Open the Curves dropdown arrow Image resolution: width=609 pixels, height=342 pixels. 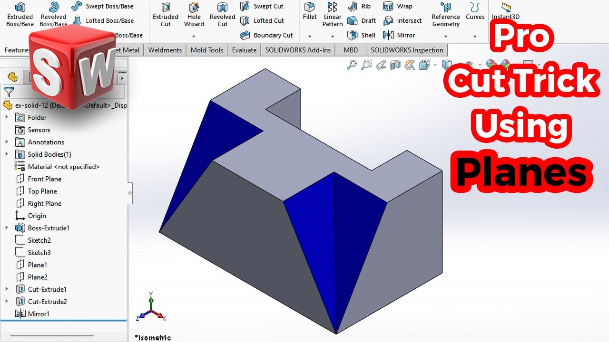(x=475, y=36)
